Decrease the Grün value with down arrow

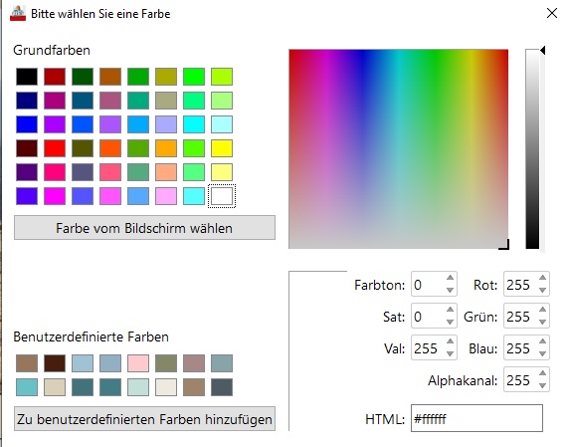[542, 322]
